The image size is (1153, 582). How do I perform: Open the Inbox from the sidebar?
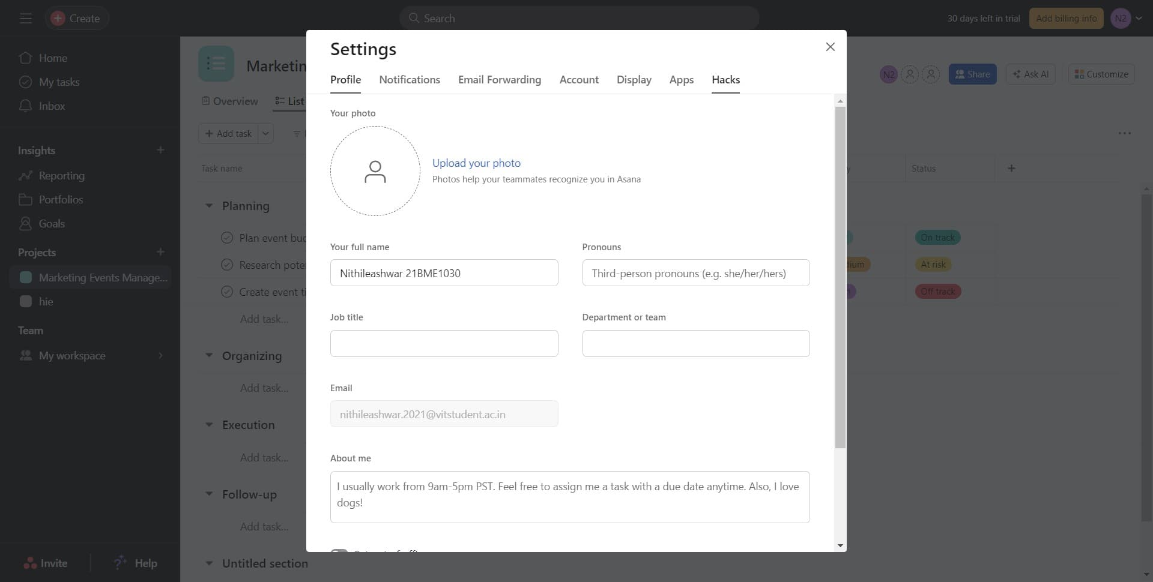pos(51,106)
